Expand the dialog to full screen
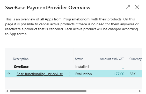The height and width of the screenshot is (94, 146). click(x=128, y=7)
